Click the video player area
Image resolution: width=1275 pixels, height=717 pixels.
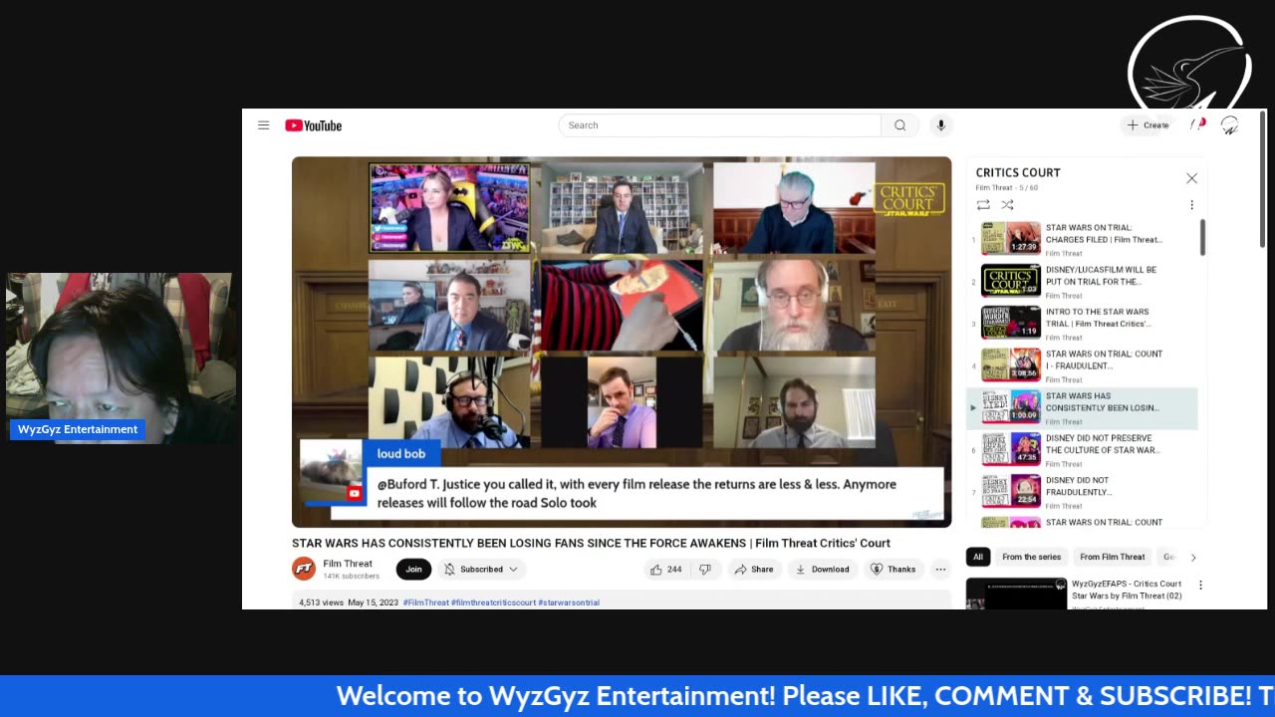[622, 342]
